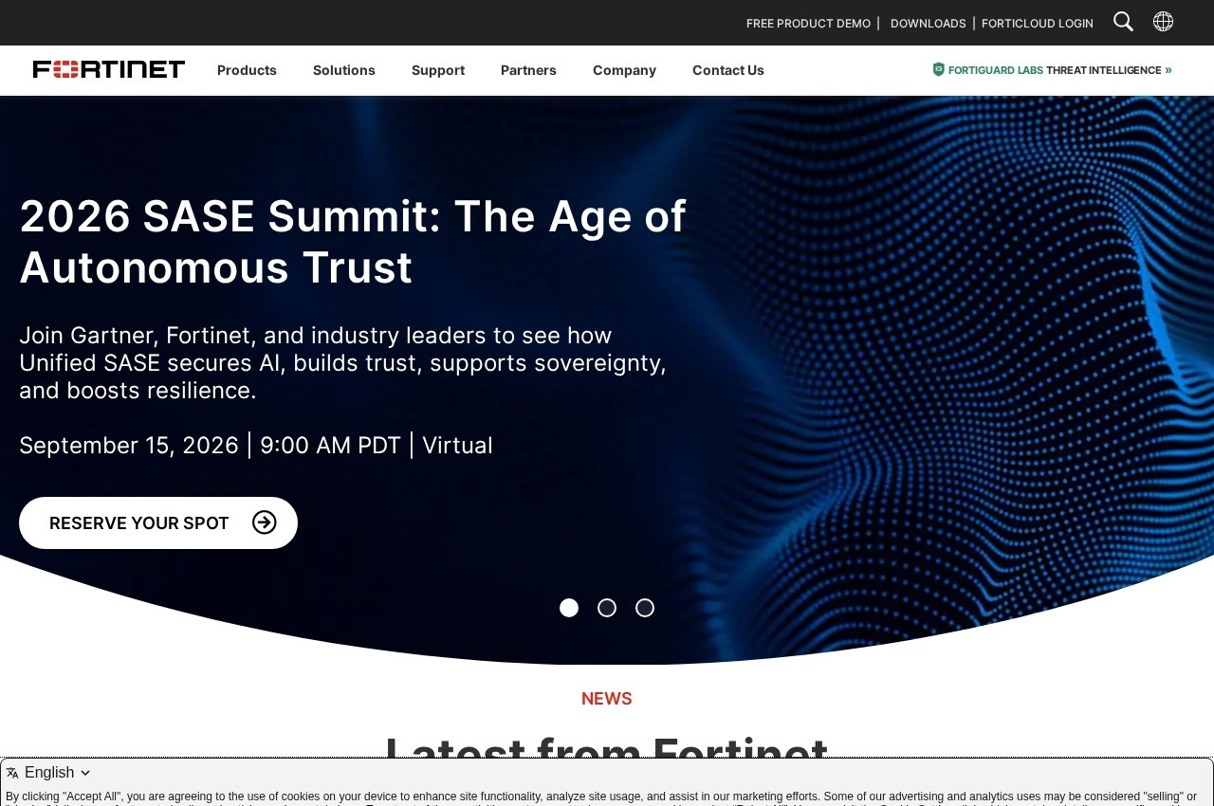Open the Contact Us menu item
Viewport: 1214px width, 806px height.
pyautogui.click(x=728, y=70)
